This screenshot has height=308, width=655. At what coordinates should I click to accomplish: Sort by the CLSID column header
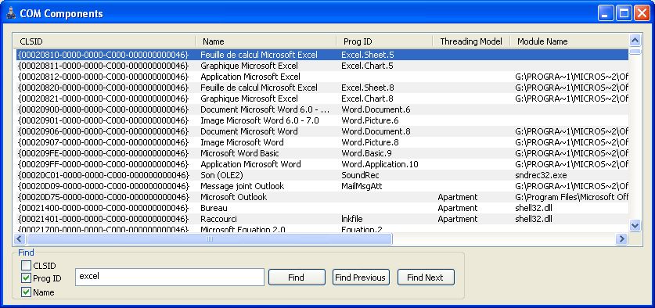pos(104,41)
